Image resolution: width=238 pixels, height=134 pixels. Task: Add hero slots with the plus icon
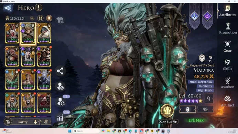click(32, 18)
